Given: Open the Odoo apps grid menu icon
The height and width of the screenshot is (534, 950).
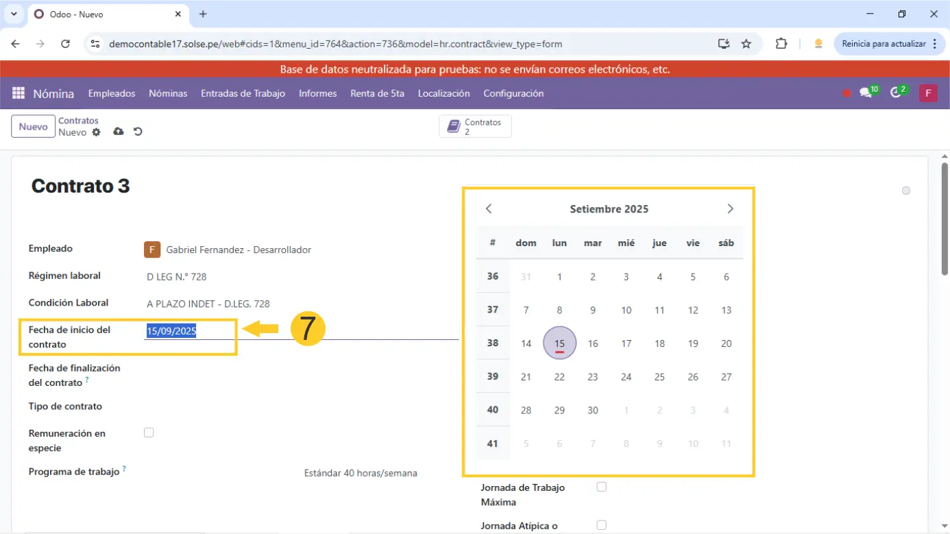Looking at the screenshot, I should coord(19,93).
